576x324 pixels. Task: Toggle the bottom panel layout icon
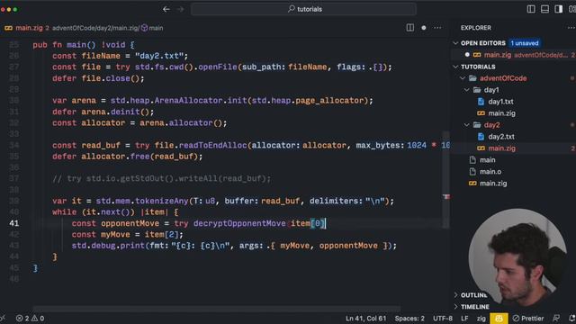click(x=544, y=9)
